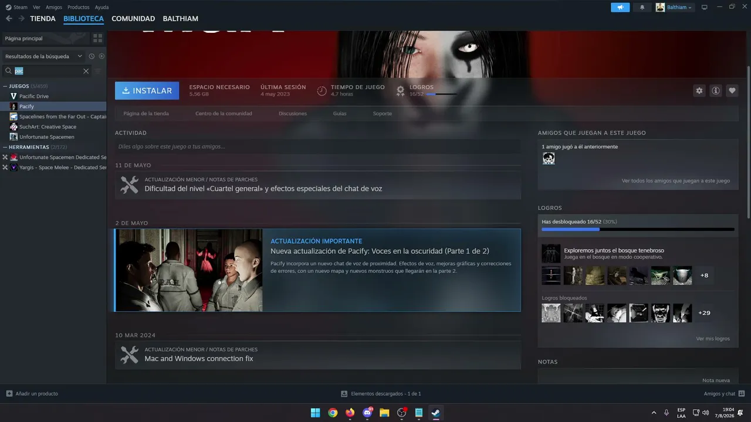Add Pacify to favorites heart icon
751x422 pixels.
pos(732,91)
